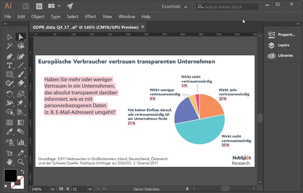Image resolution: width=303 pixels, height=193 pixels.
Task: Open the Type menu
Action: tap(56, 17)
